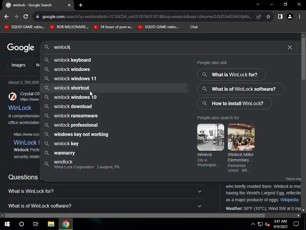Open File Explorer from the taskbar

pyautogui.click(x=51, y=224)
